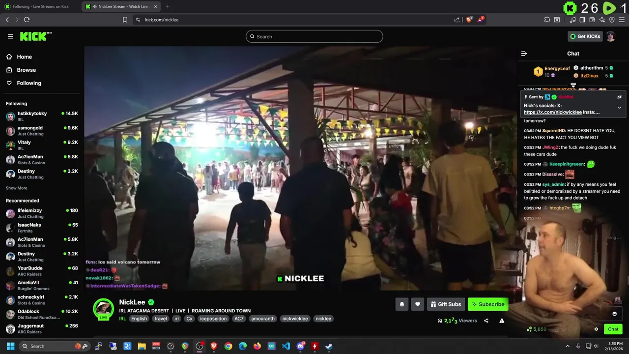Image resolution: width=629 pixels, height=354 pixels.
Task: Select the amouranth tag
Action: (262, 319)
